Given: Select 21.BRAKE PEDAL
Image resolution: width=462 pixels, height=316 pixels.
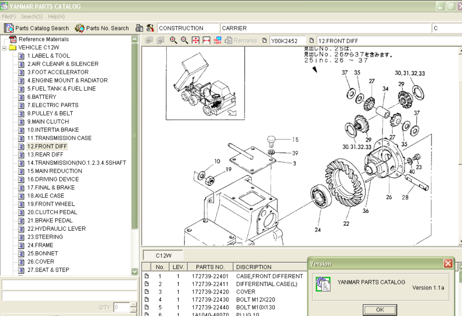Looking at the screenshot, I should tap(50, 221).
